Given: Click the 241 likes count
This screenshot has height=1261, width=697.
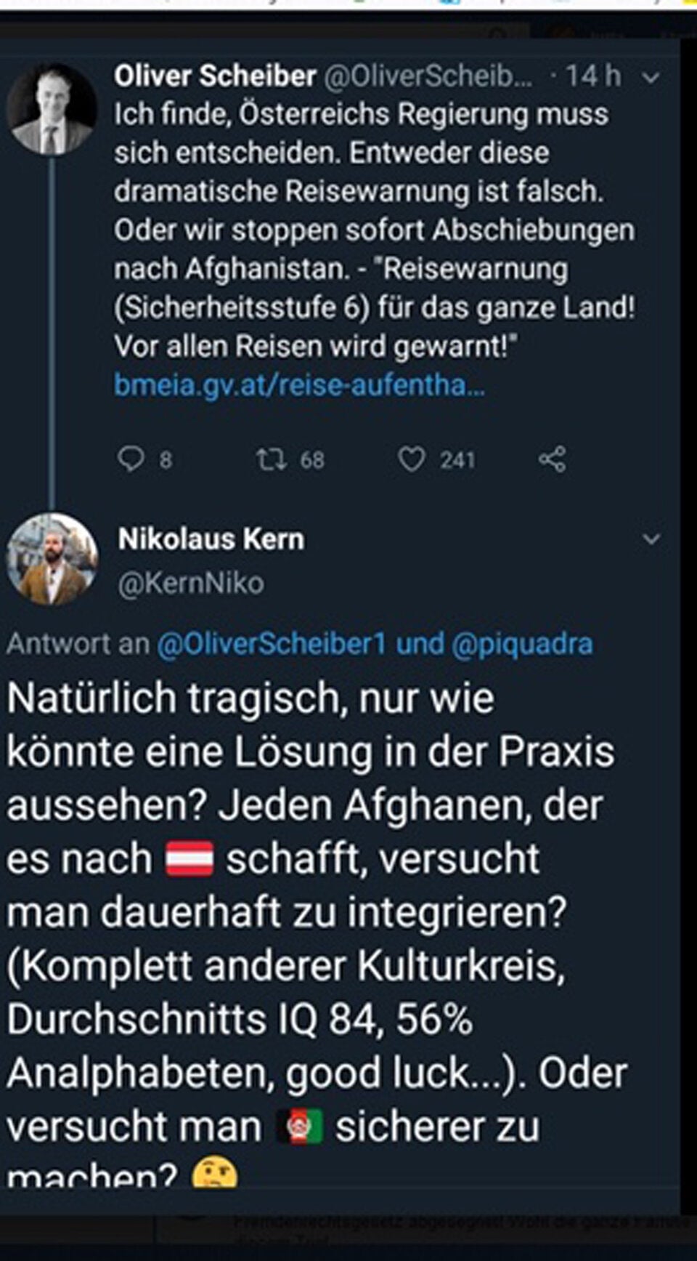Looking at the screenshot, I should click(x=457, y=459).
